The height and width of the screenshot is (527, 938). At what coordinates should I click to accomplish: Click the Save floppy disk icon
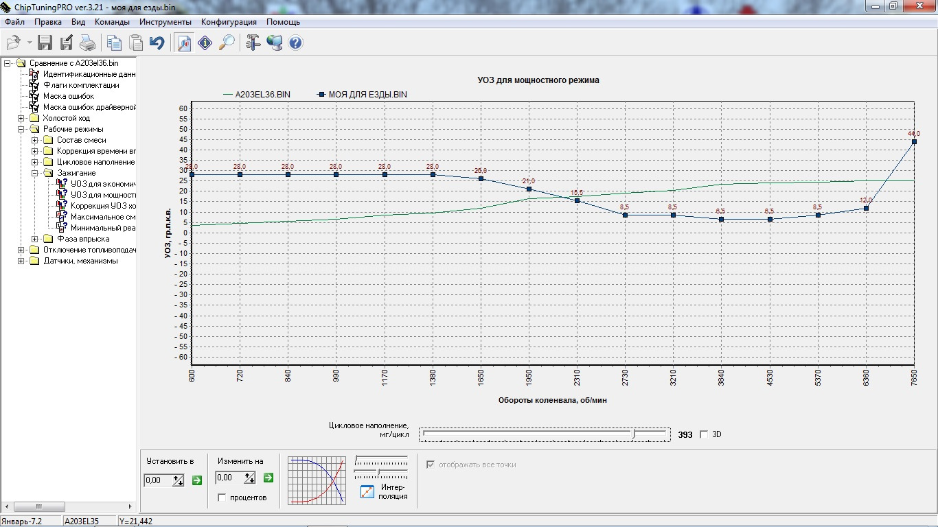click(x=45, y=43)
